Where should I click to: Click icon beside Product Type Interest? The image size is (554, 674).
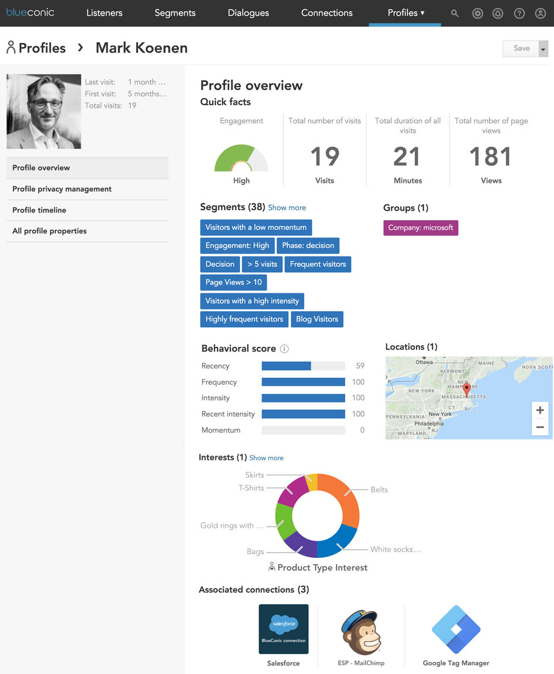271,567
